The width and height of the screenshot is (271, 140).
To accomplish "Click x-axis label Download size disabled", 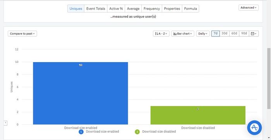I will (x=198, y=128).
